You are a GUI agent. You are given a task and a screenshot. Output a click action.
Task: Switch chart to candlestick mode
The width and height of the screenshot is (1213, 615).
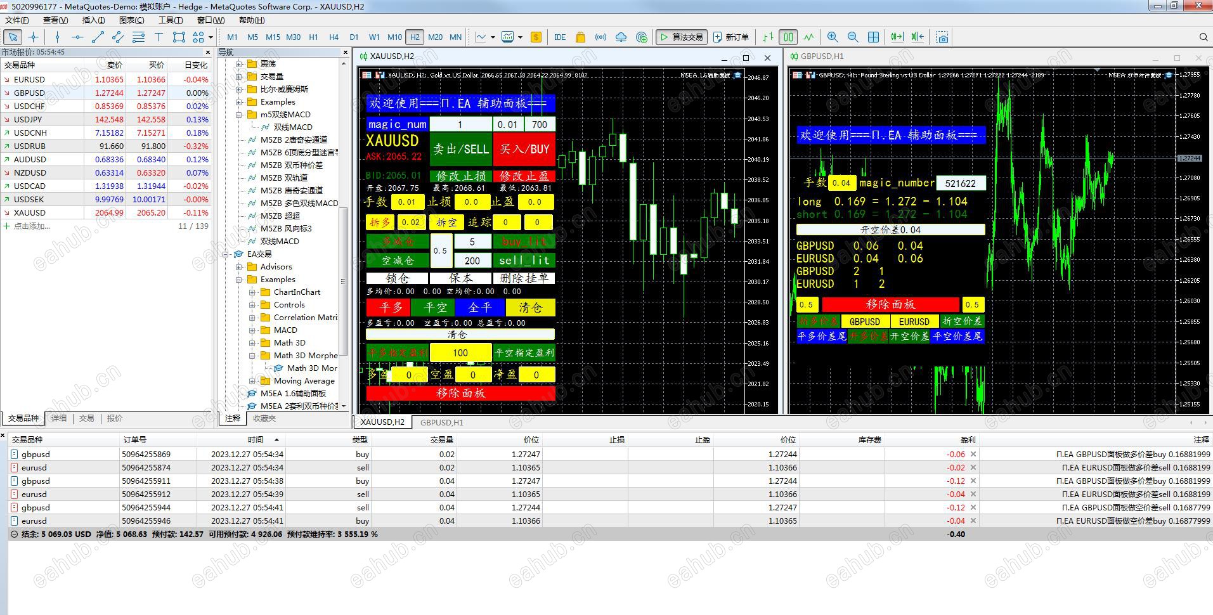click(x=788, y=37)
